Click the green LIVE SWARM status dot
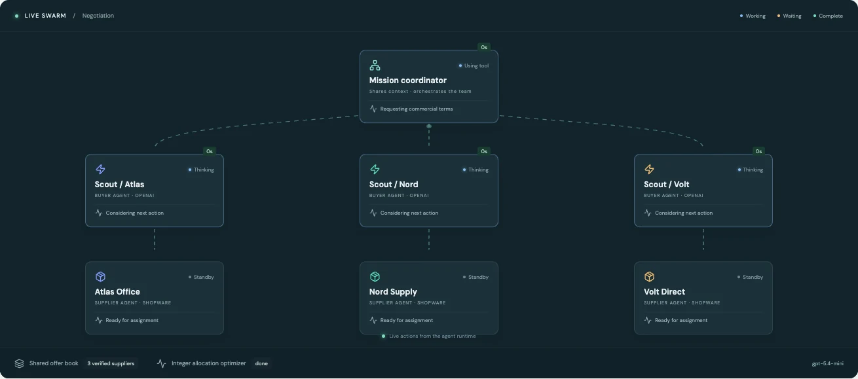The width and height of the screenshot is (858, 379). (17, 16)
